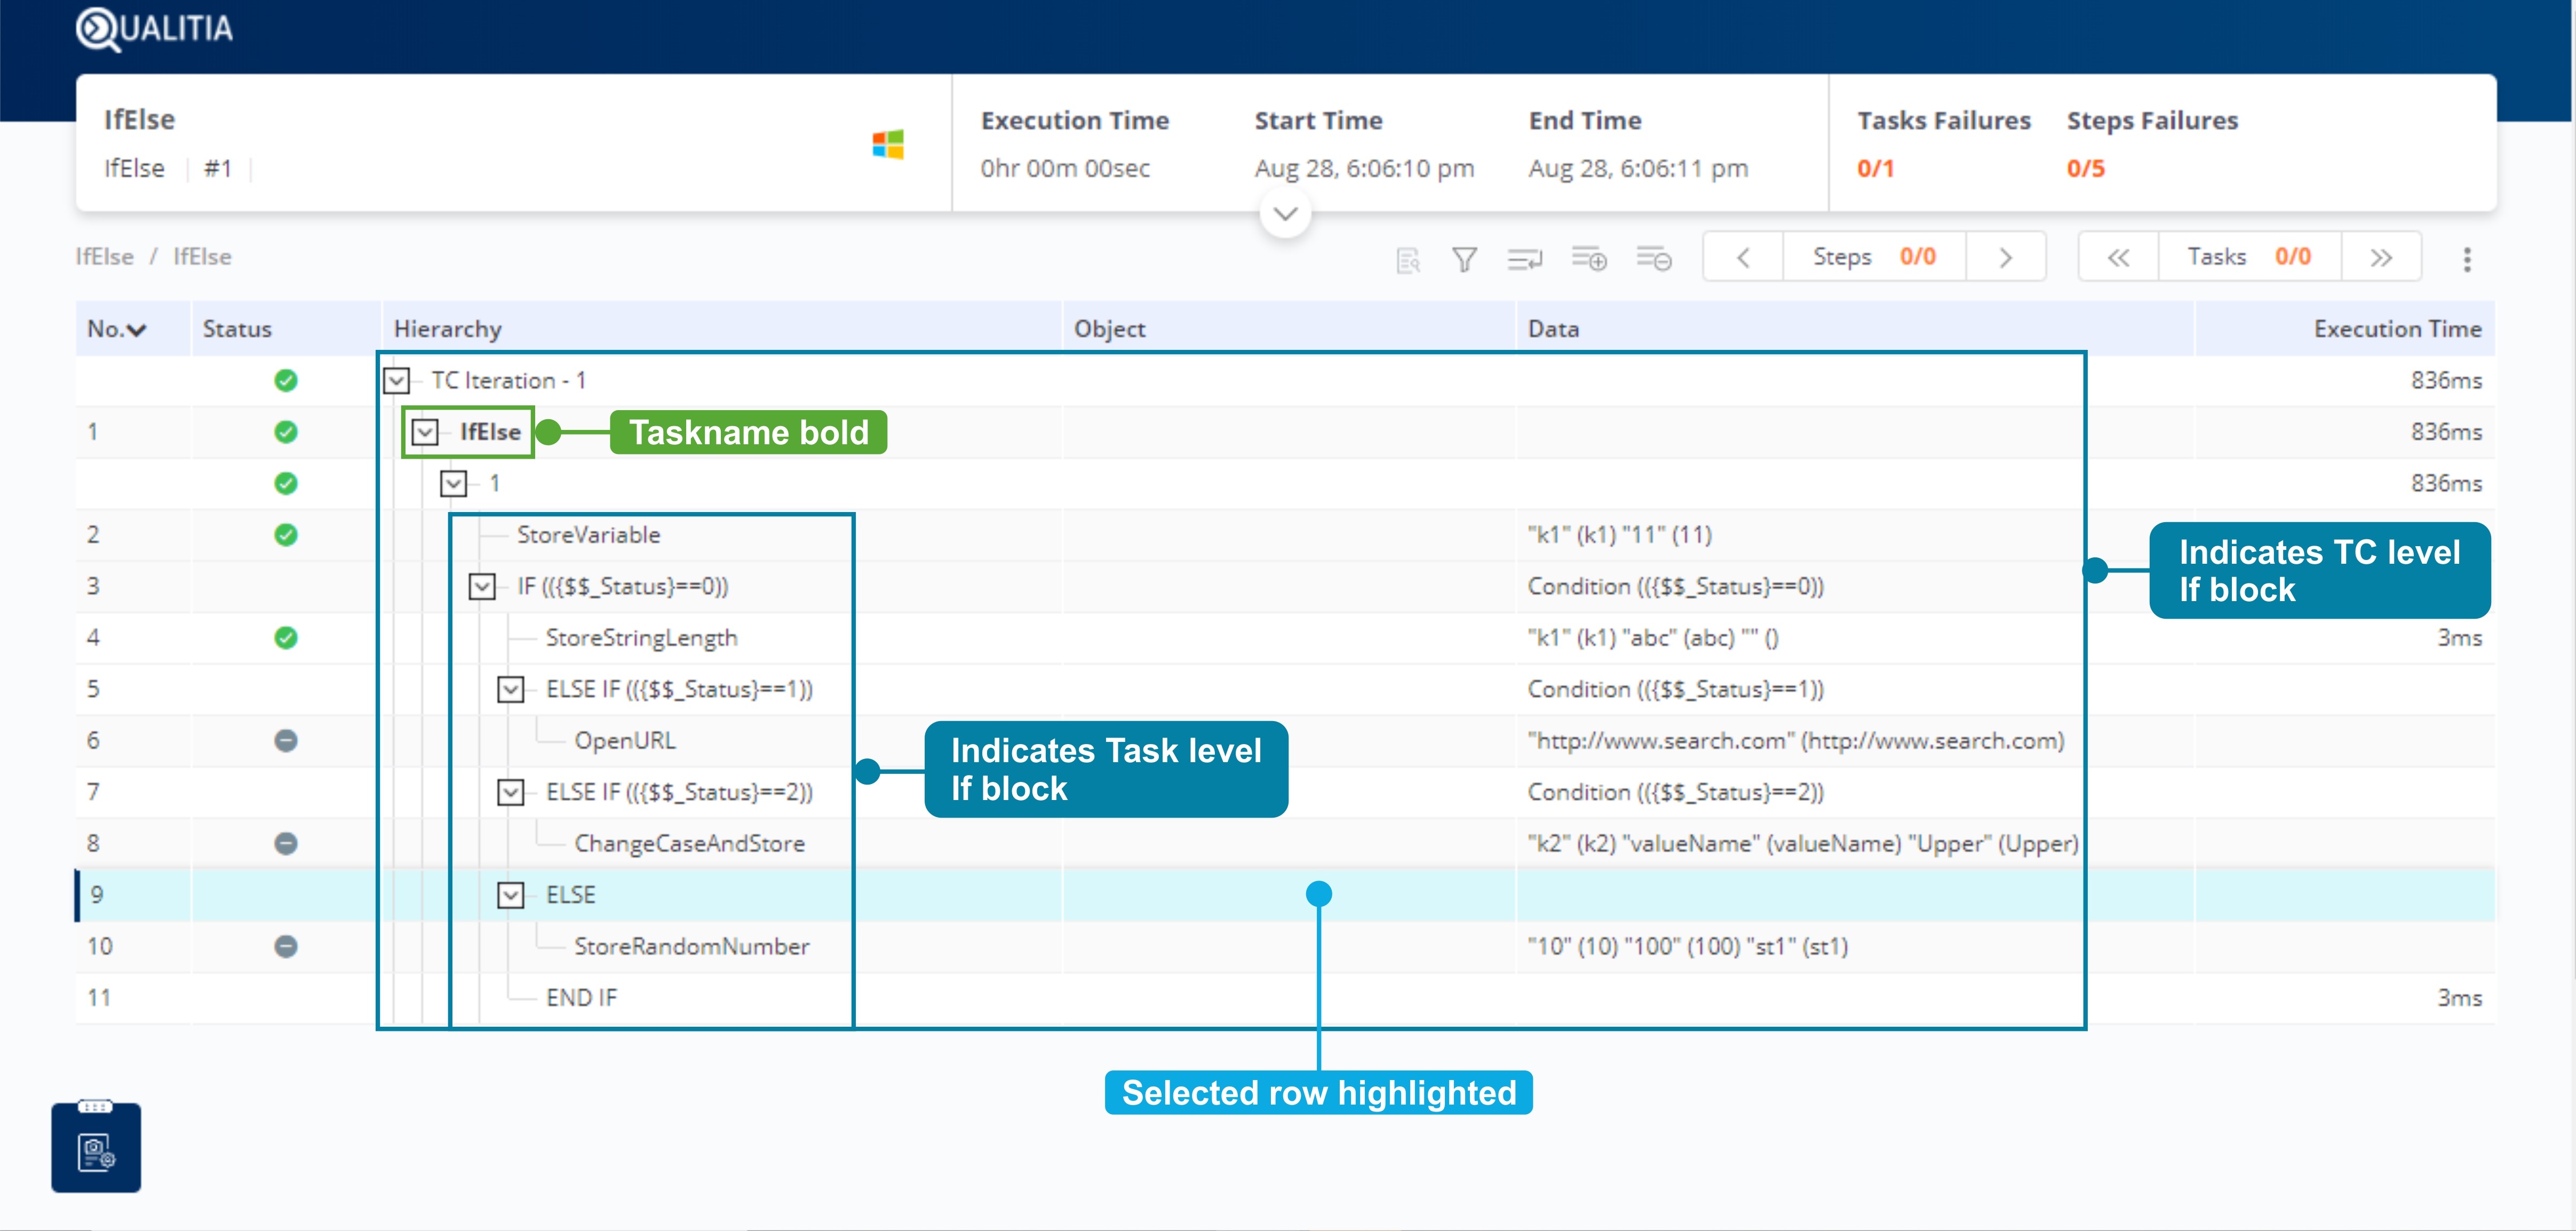Click the Qualitia logo

pos(155,28)
